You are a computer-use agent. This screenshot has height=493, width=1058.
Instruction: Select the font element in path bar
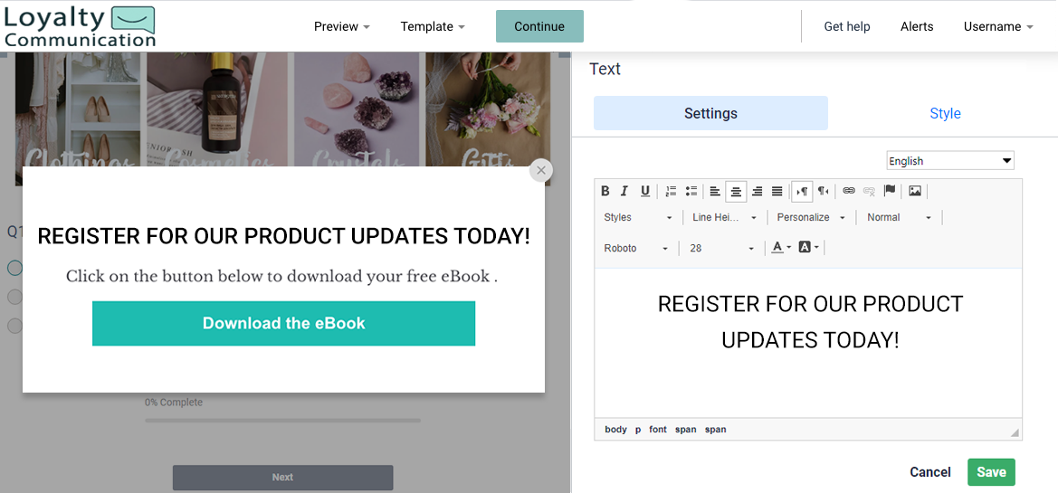[657, 430]
